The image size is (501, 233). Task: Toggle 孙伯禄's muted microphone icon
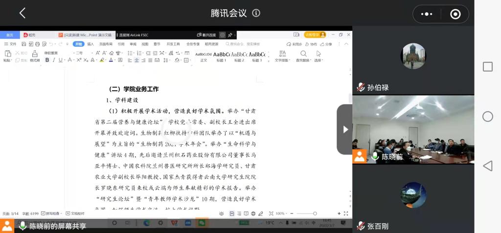pyautogui.click(x=361, y=88)
